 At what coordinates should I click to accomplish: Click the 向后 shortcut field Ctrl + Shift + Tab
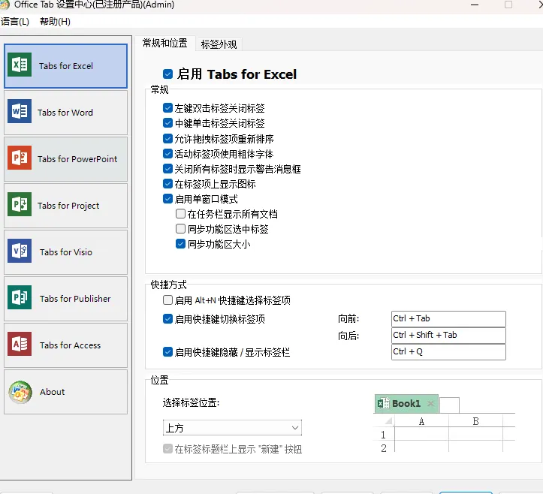[x=448, y=335]
